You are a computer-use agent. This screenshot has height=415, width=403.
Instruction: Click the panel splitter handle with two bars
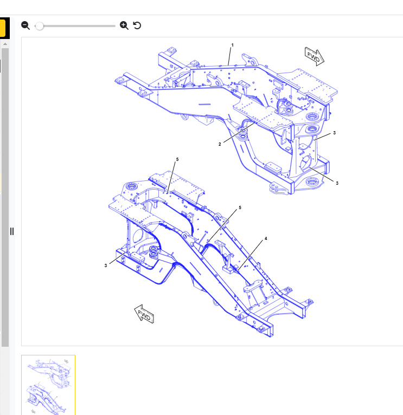(x=12, y=231)
